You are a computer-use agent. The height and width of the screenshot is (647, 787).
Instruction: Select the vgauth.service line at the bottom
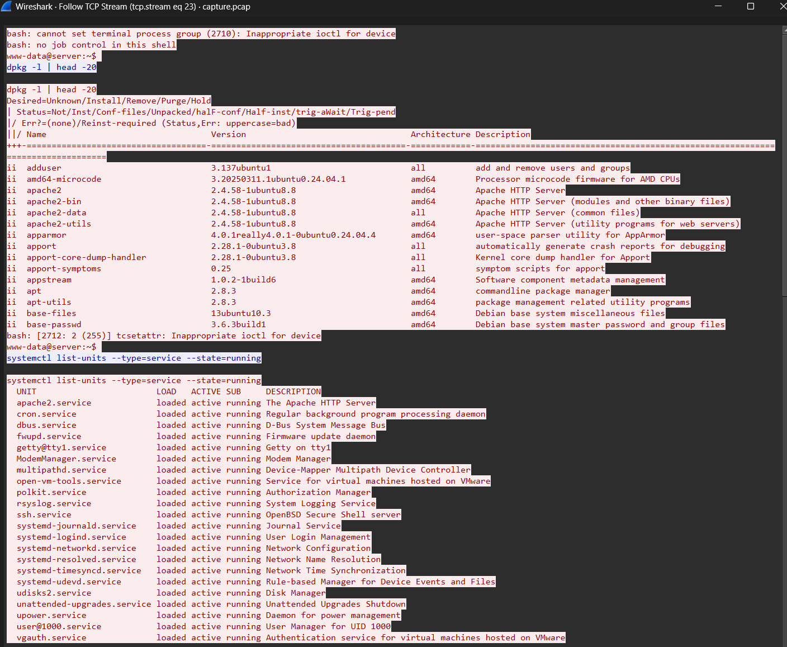click(x=51, y=637)
